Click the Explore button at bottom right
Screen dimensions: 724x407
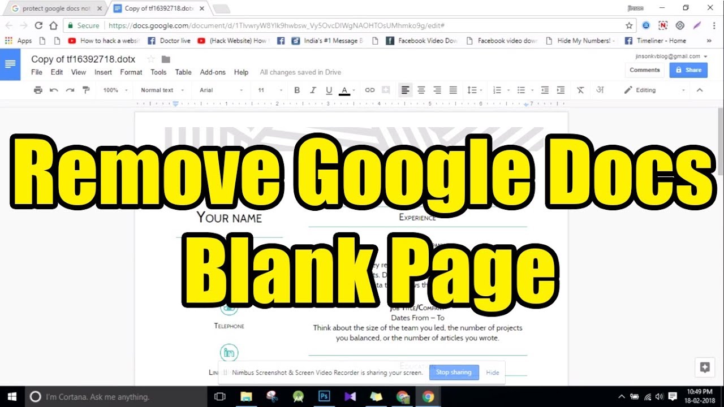(705, 367)
